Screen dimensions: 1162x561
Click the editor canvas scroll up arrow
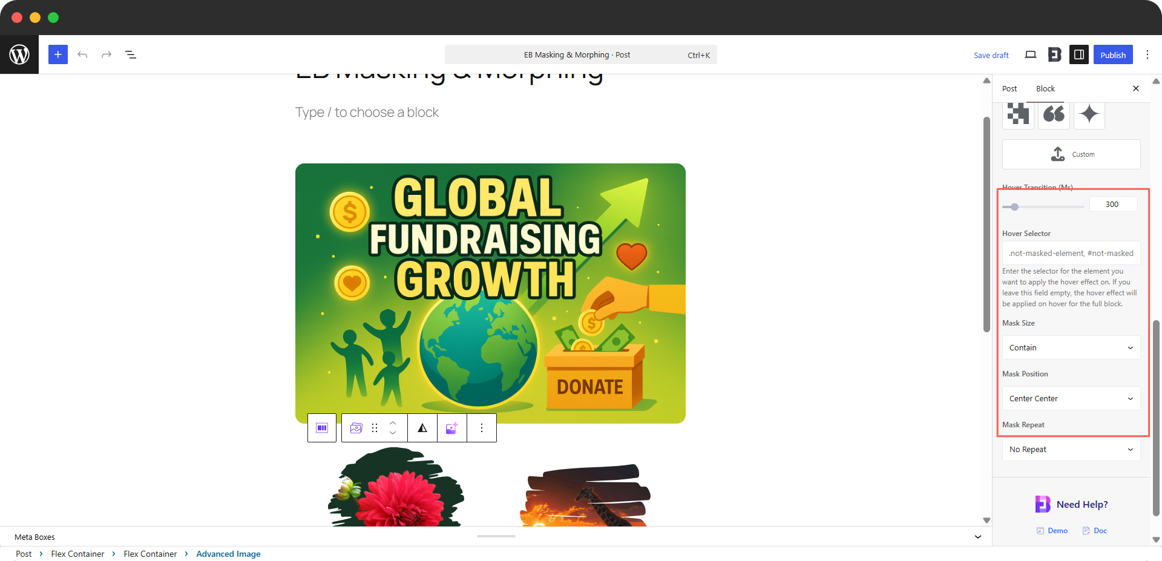tap(986, 80)
